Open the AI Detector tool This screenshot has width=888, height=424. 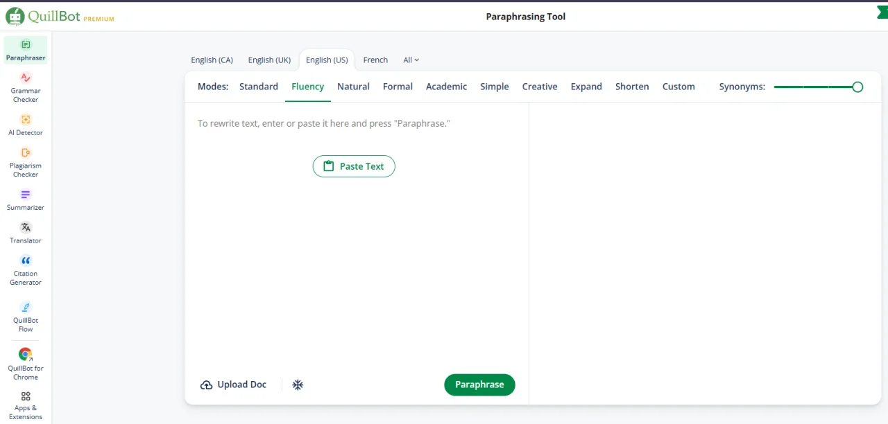coord(26,125)
